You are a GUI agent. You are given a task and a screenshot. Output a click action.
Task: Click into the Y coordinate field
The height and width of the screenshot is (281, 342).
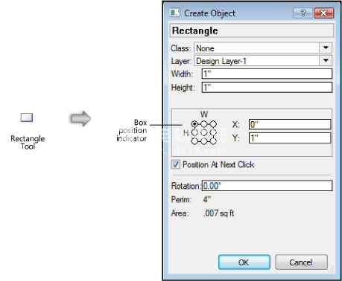tap(290, 138)
